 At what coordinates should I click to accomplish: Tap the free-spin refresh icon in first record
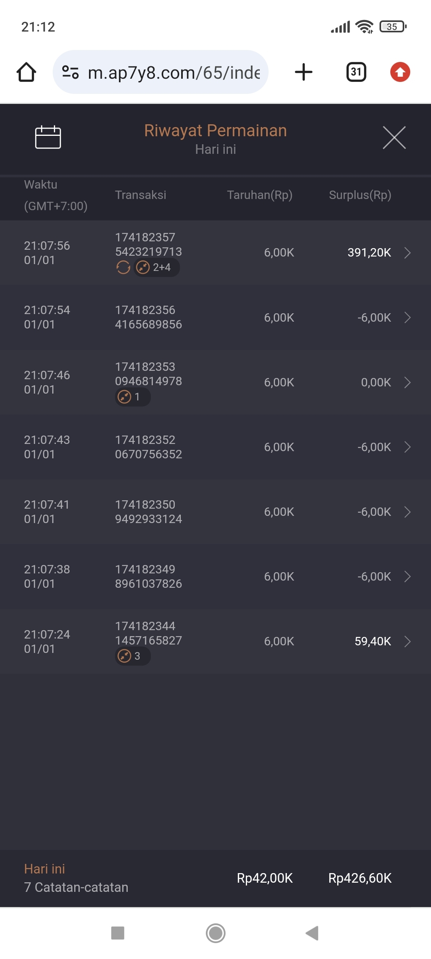coord(123,267)
